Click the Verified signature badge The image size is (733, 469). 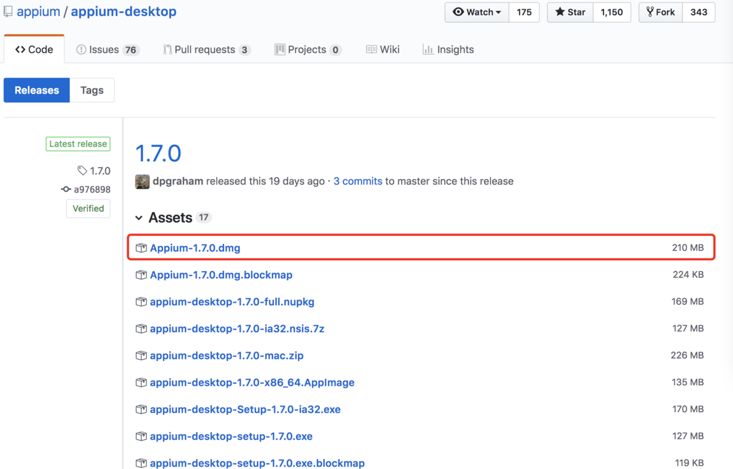88,209
